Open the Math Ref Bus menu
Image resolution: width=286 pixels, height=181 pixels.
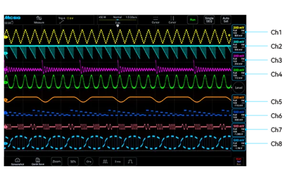[239, 161]
